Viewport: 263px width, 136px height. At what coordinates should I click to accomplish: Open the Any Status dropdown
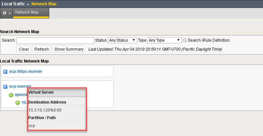click(122, 40)
